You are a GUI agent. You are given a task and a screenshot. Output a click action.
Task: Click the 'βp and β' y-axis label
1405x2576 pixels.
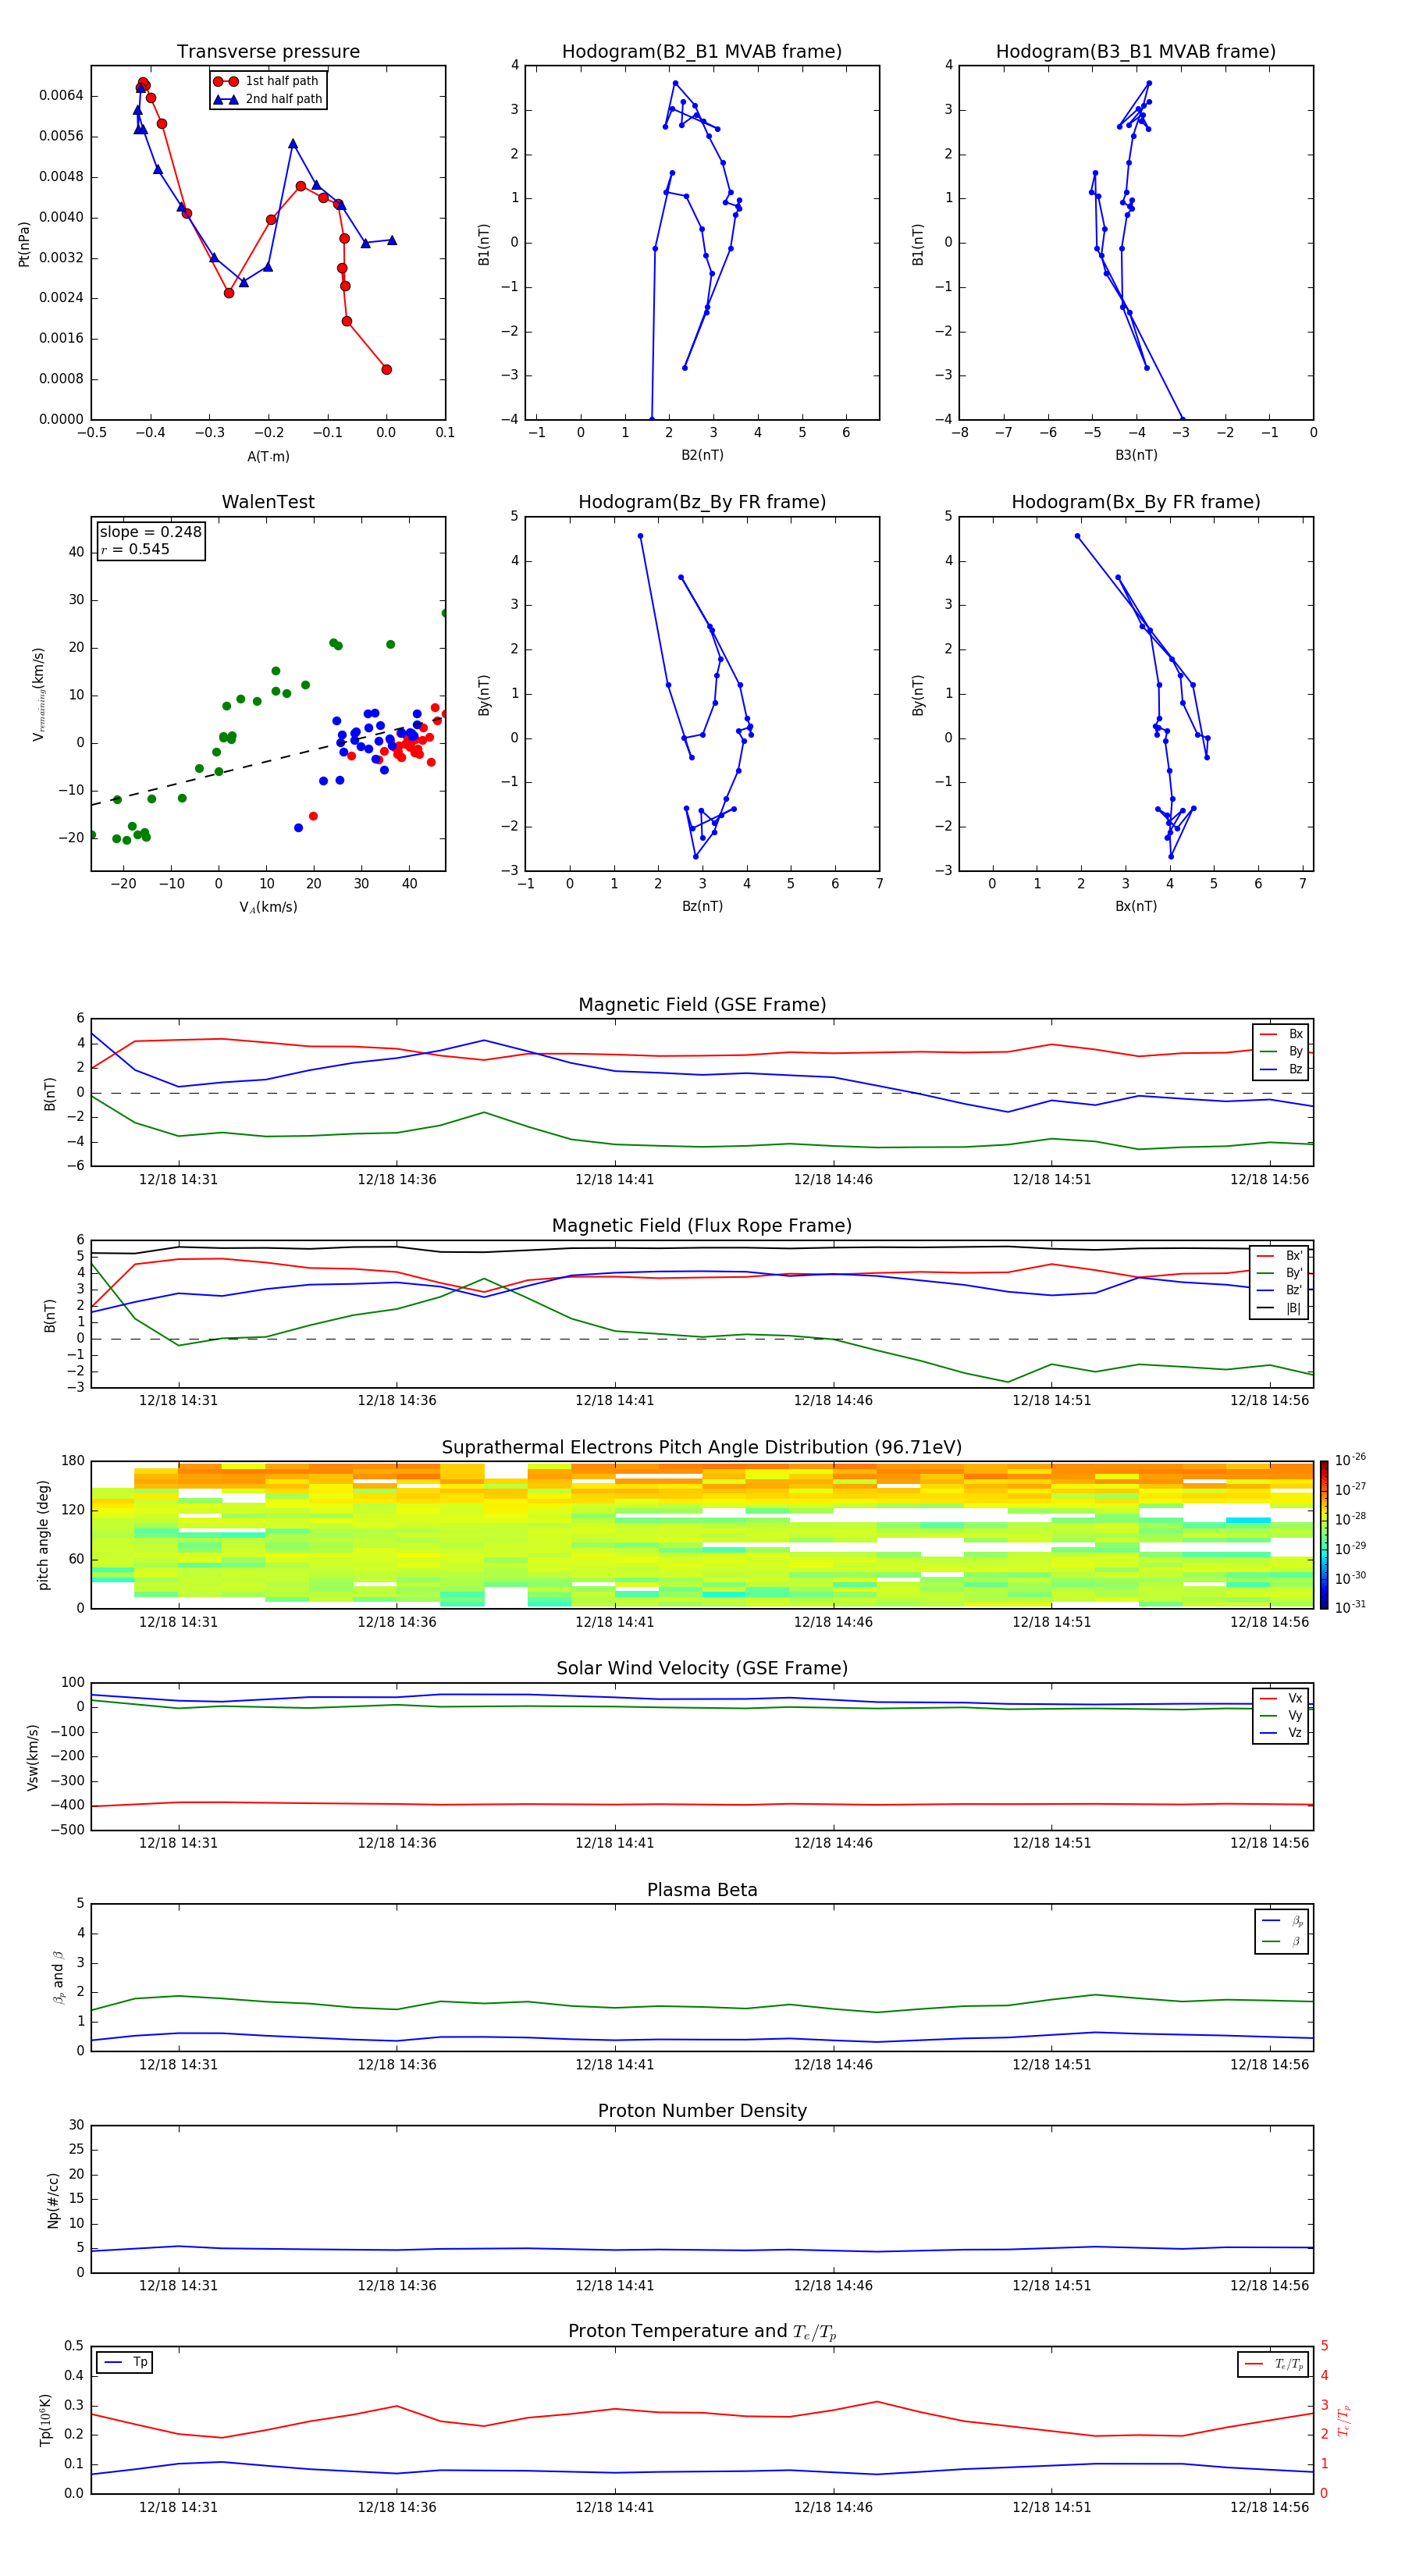tap(58, 1978)
